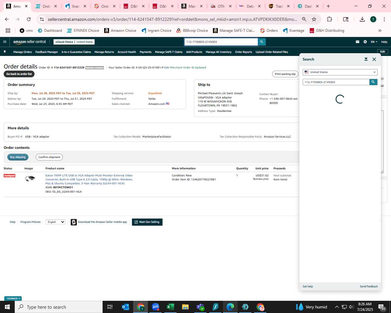391x313 pixels.
Task: Click the Windows Start button
Action: [7, 307]
